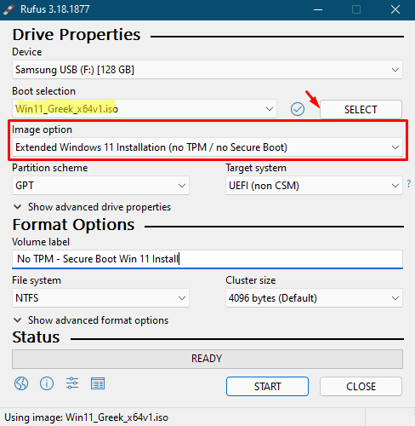Screen dimensions: 415x426
Task: Click the CLOSE button
Action: [x=361, y=386]
